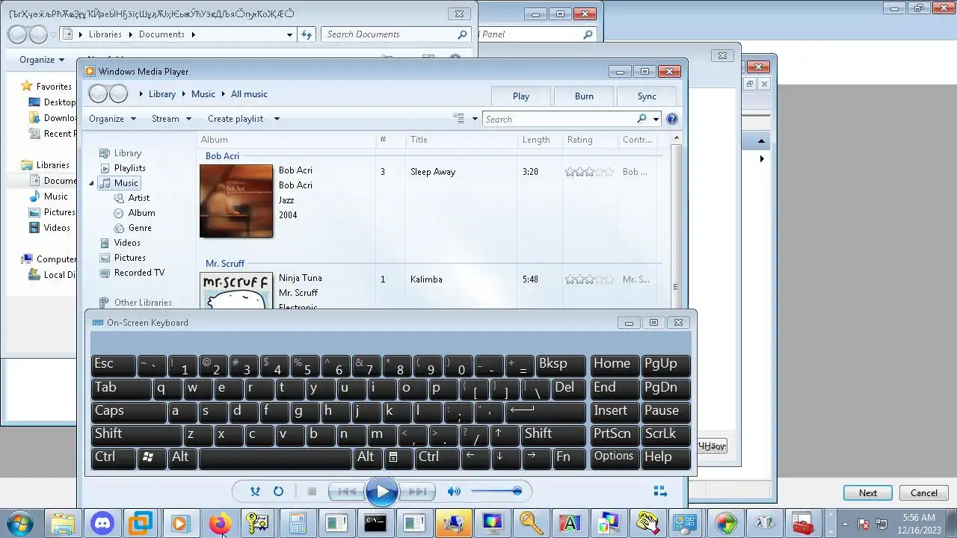The width and height of the screenshot is (957, 538).
Task: Sort by the Length column header
Action: 536,140
